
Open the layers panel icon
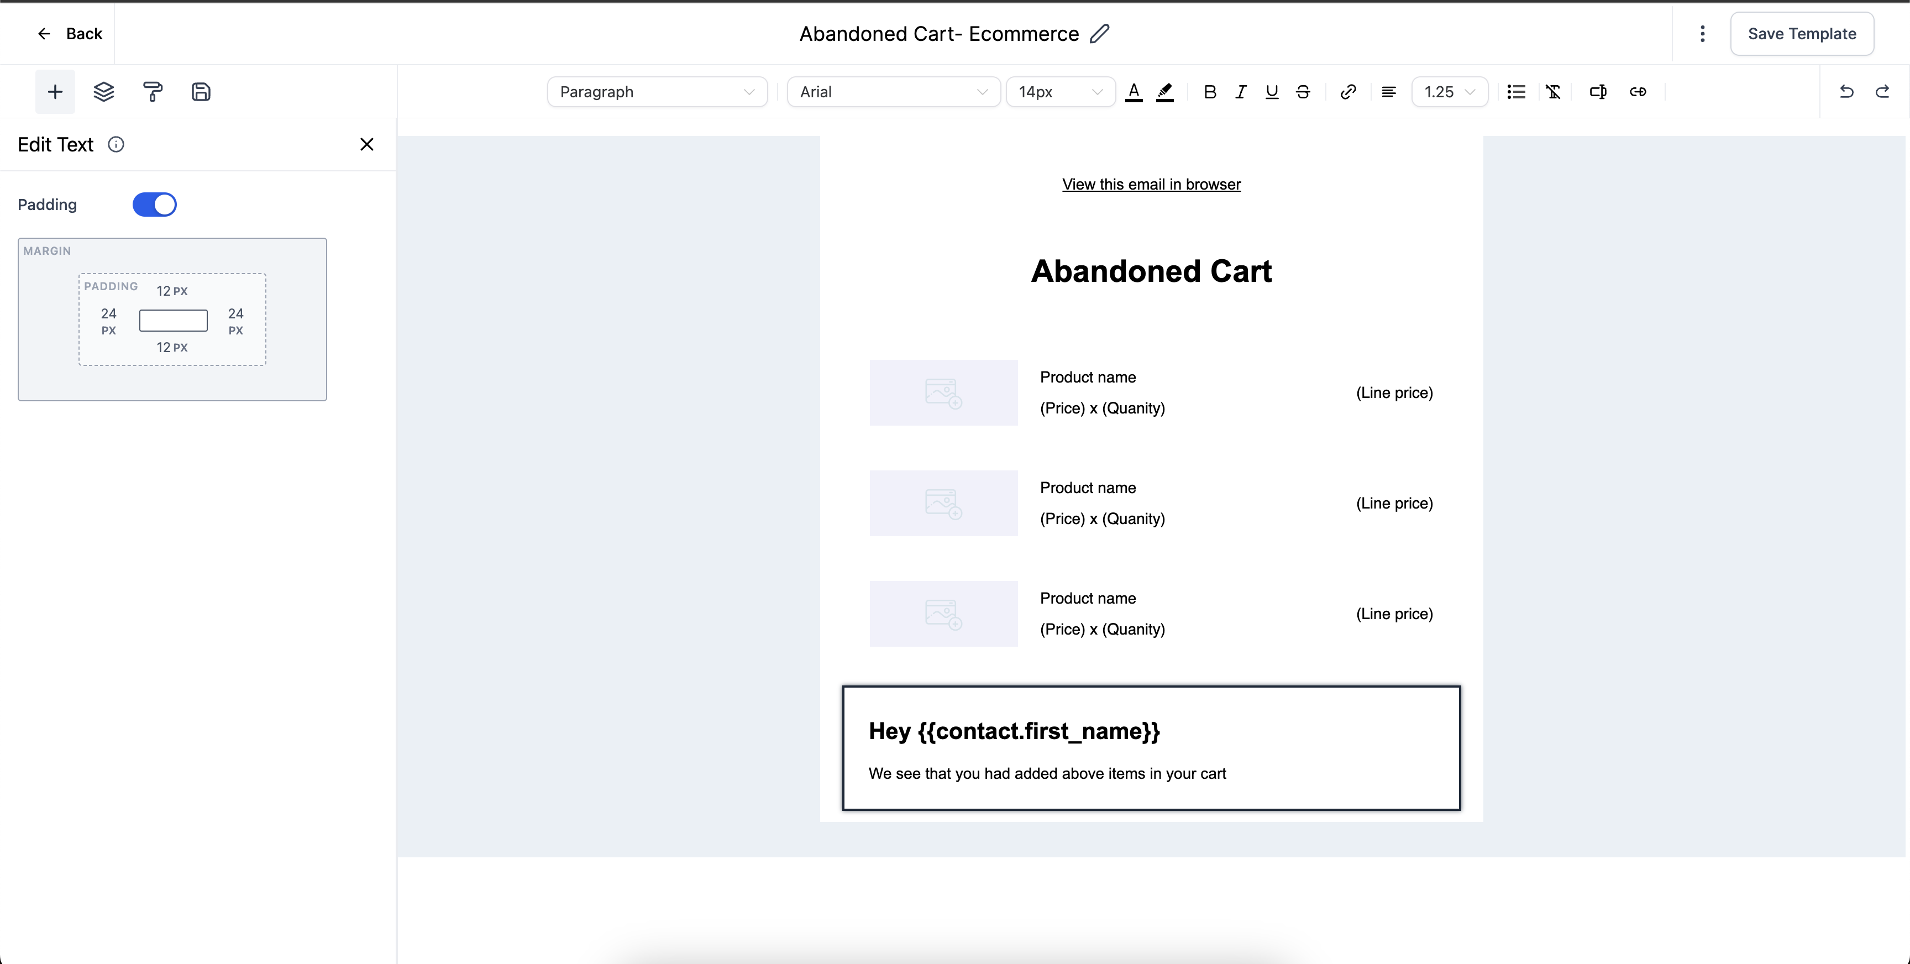tap(104, 92)
